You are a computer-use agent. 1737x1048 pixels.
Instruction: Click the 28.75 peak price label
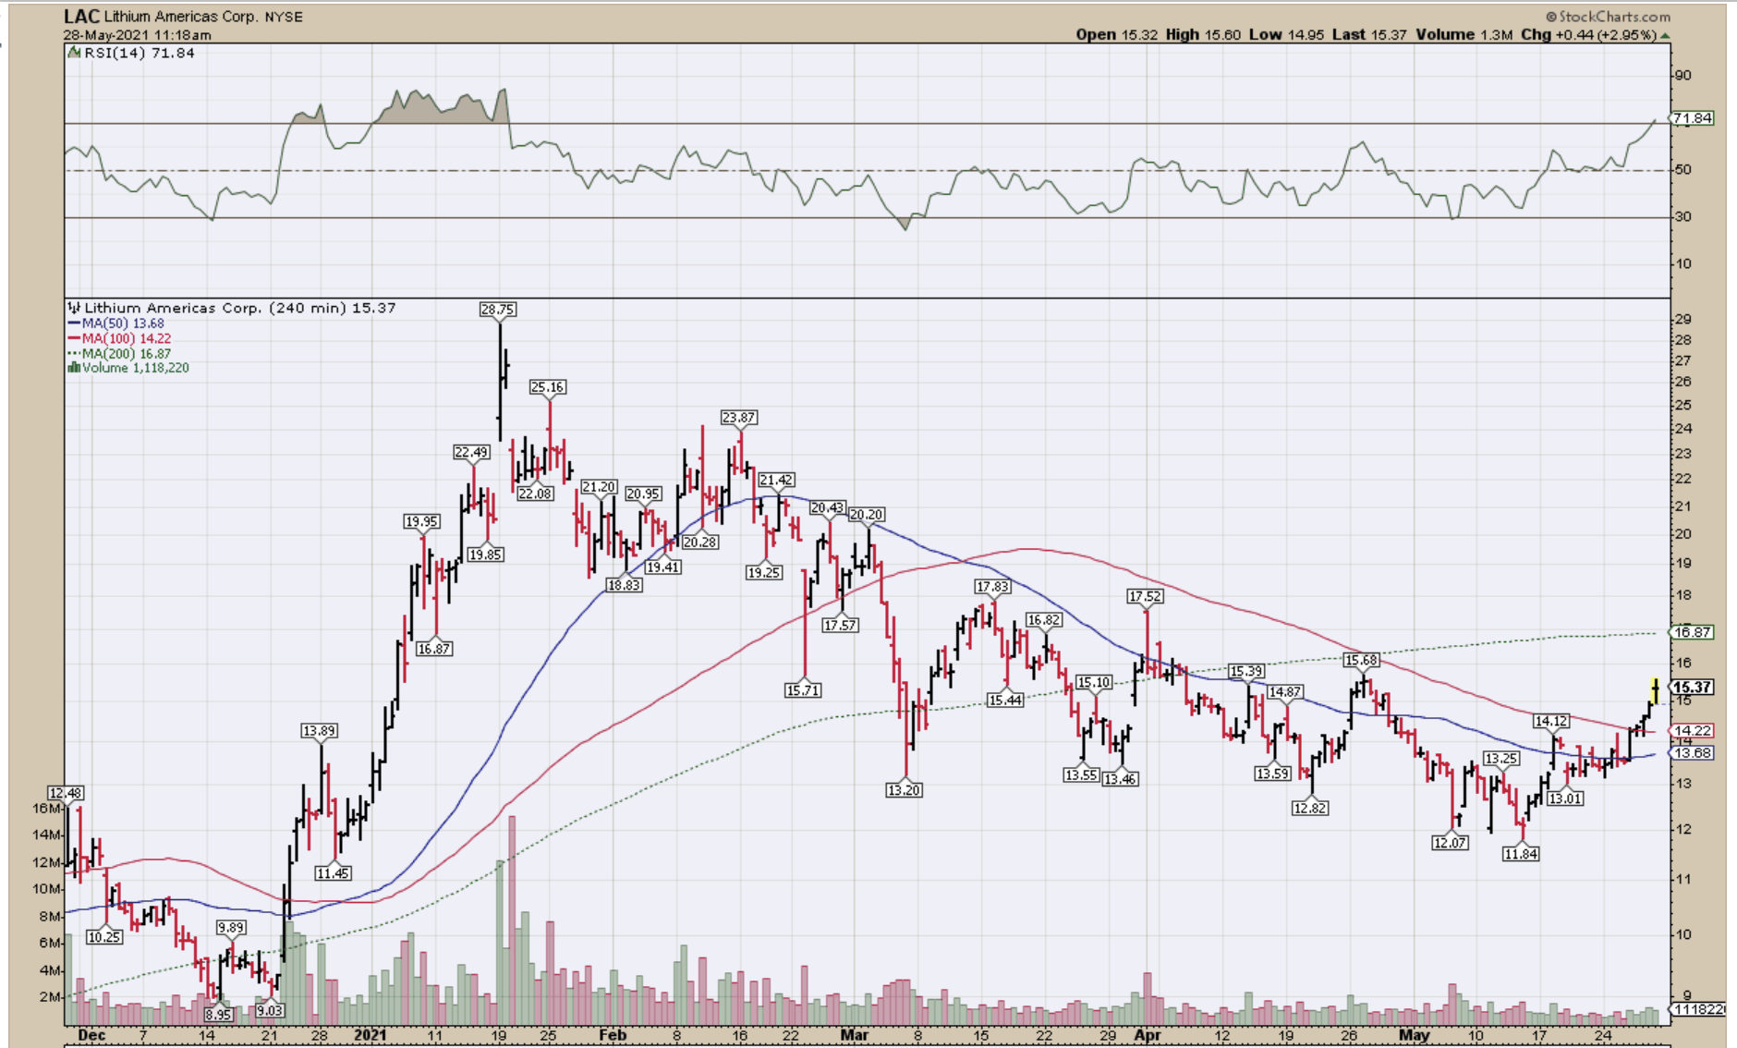[498, 310]
